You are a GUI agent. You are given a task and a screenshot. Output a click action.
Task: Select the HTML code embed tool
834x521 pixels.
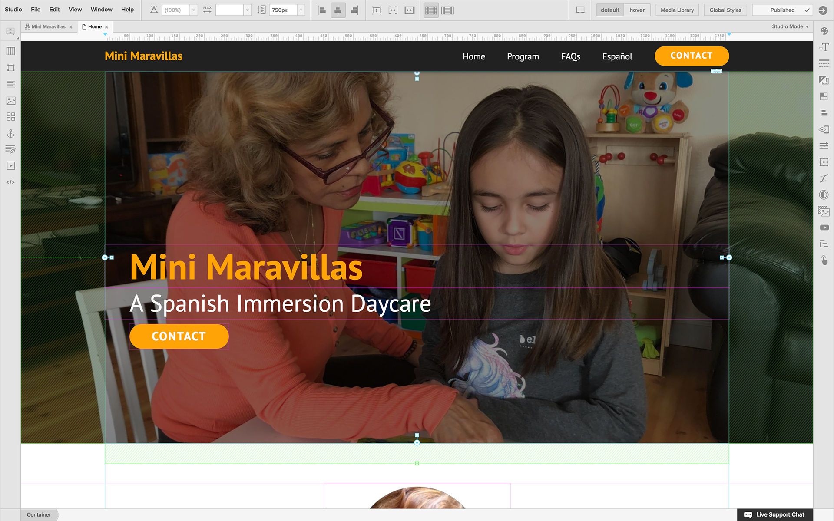[x=11, y=182]
